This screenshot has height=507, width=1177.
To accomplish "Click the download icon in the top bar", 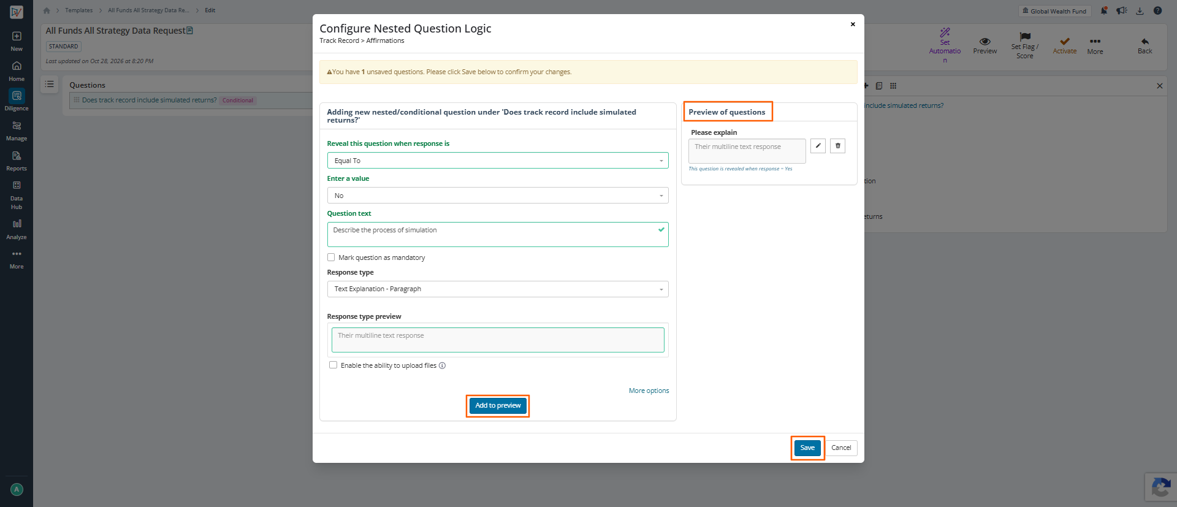I will (x=1140, y=10).
